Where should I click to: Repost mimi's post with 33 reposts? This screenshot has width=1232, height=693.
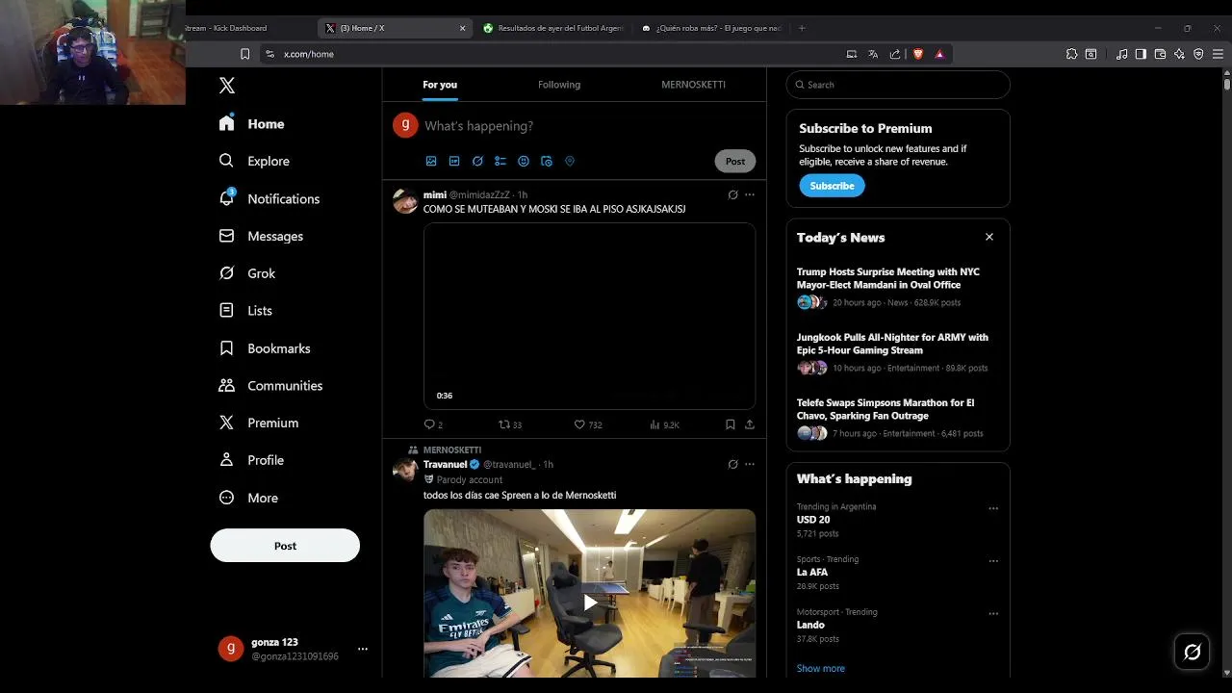pyautogui.click(x=509, y=424)
